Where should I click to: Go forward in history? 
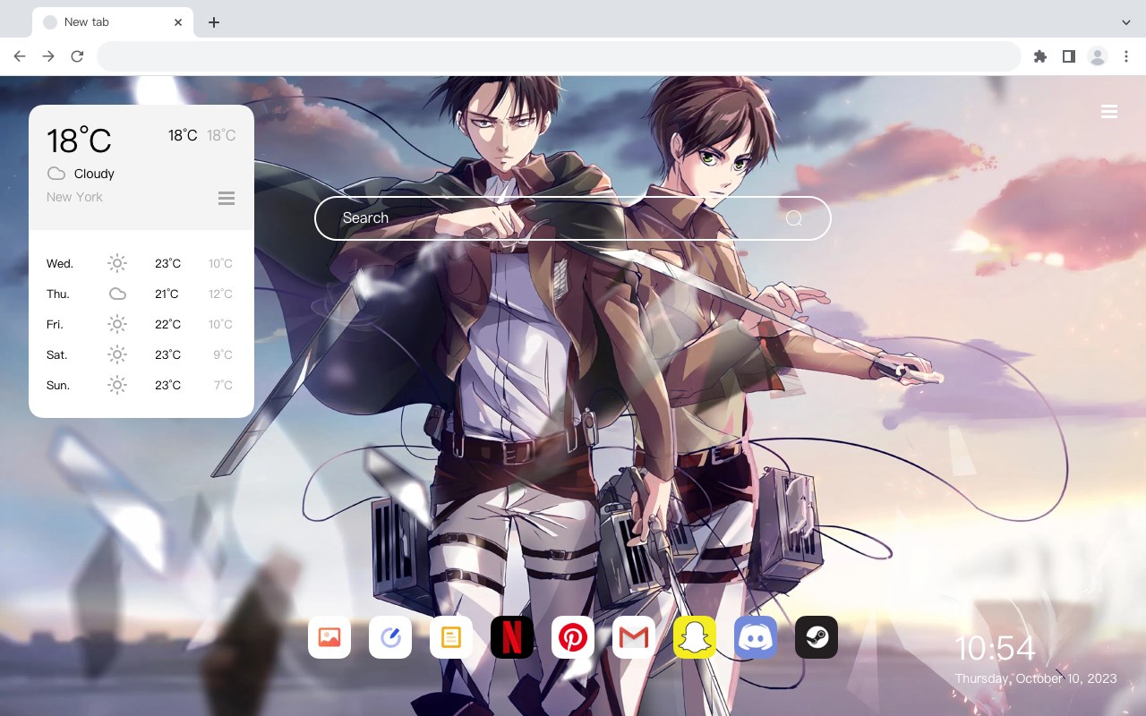pyautogui.click(x=48, y=56)
